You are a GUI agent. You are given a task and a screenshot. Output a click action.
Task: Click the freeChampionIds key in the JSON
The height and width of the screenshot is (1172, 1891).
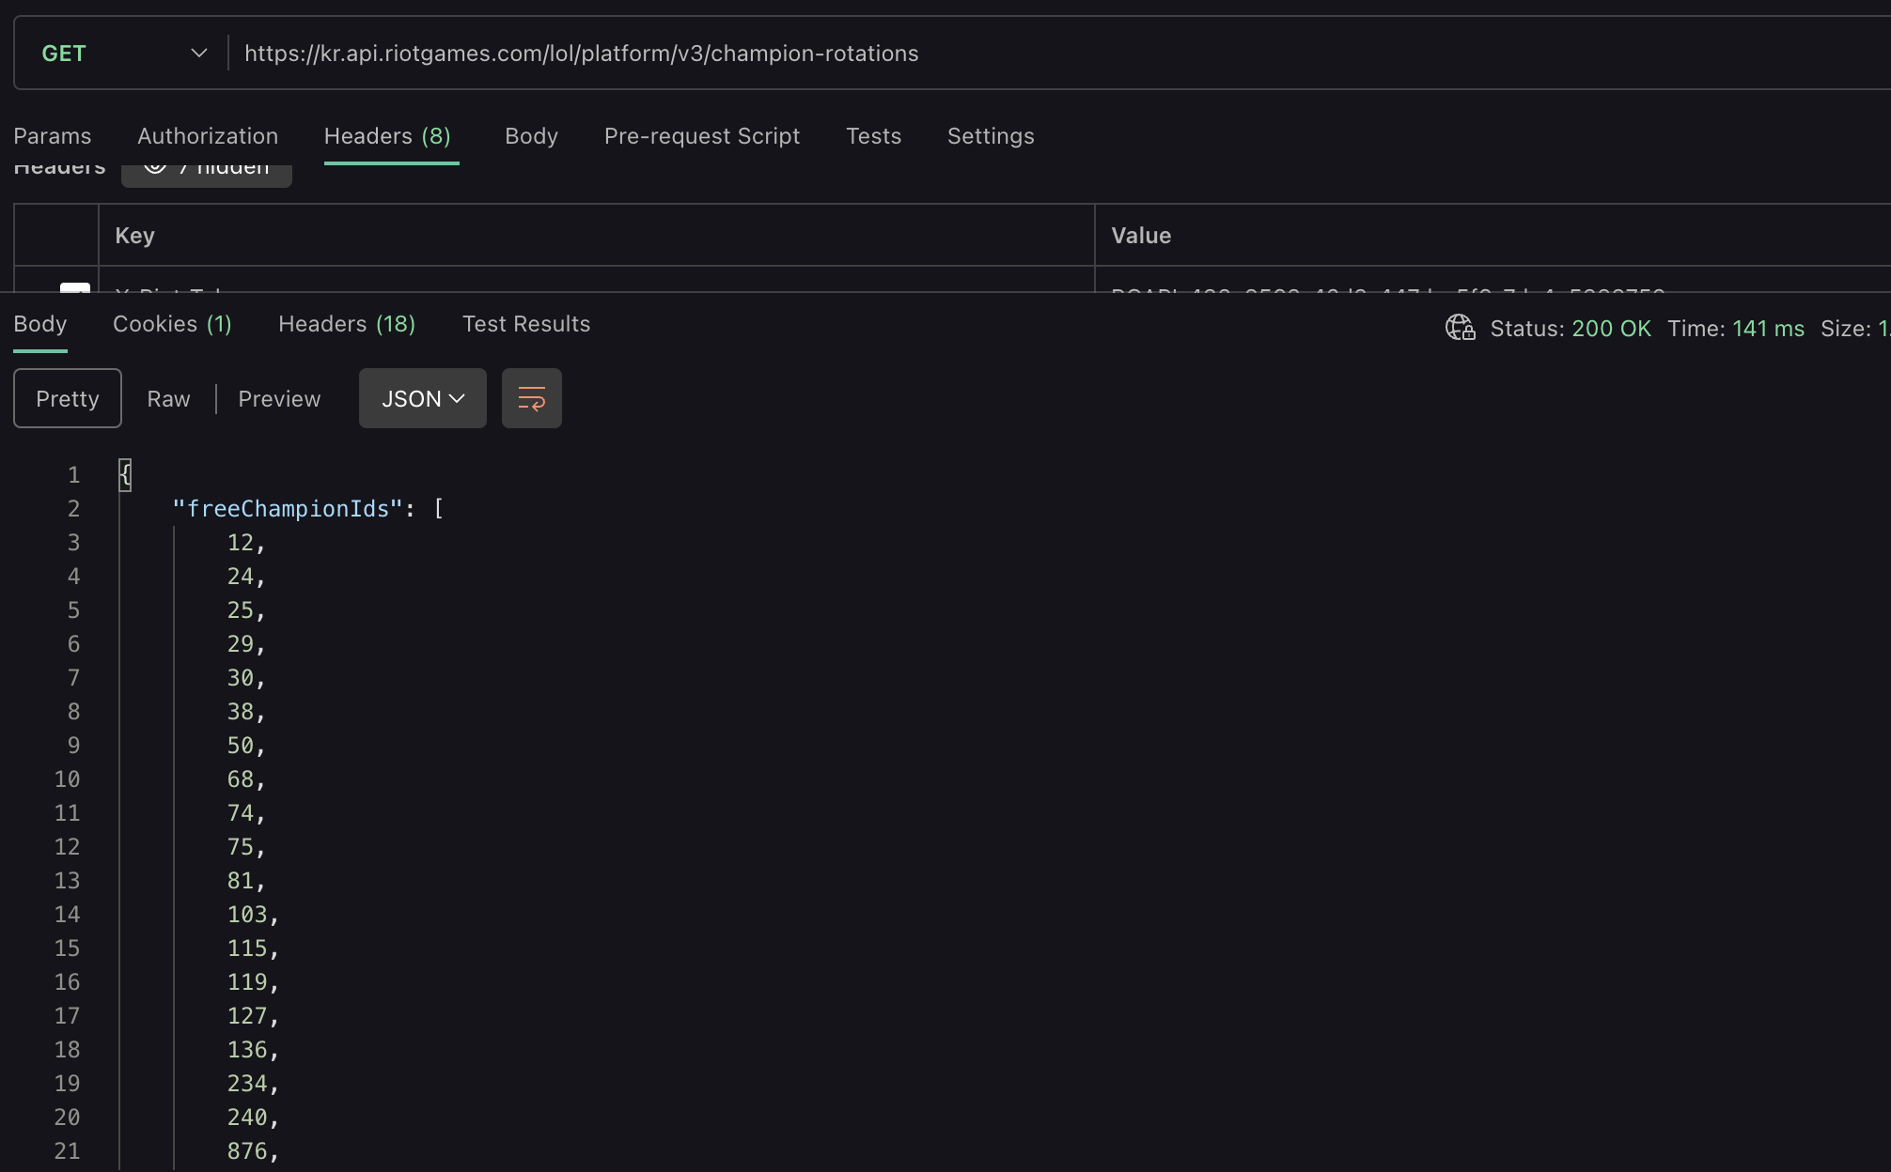(x=288, y=509)
